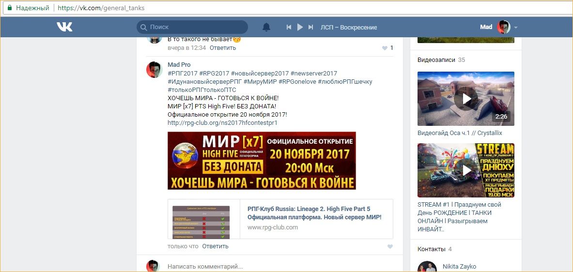Reply to the comment from вчера в 12:34
Screen dimensions: 573x272
(x=223, y=48)
